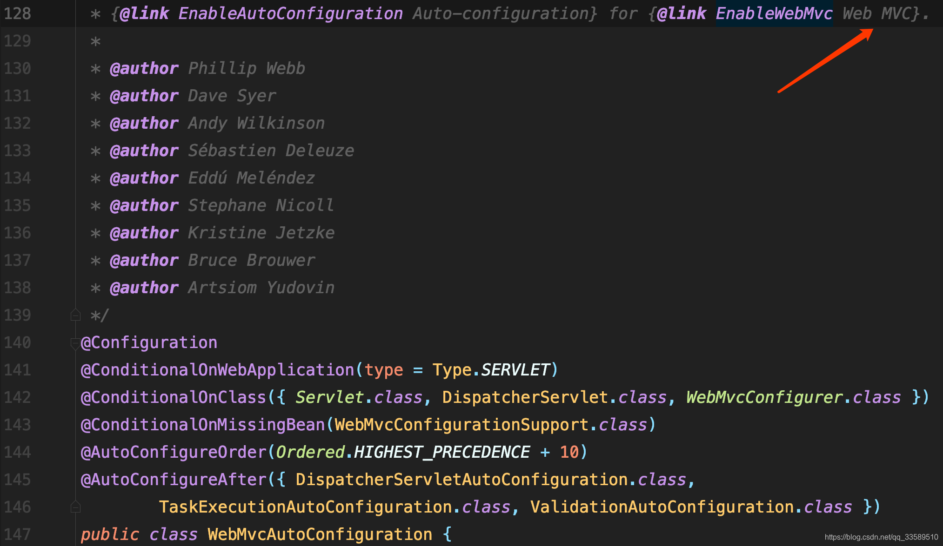Viewport: 943px width, 546px height.
Task: Click line number 128 in gutter
Action: point(18,13)
